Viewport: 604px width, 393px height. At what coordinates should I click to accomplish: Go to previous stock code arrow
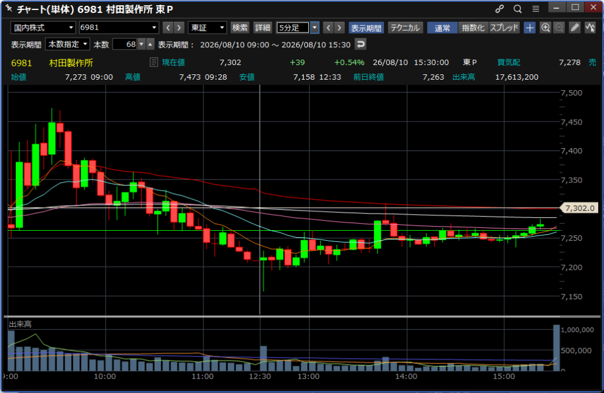click(x=168, y=28)
